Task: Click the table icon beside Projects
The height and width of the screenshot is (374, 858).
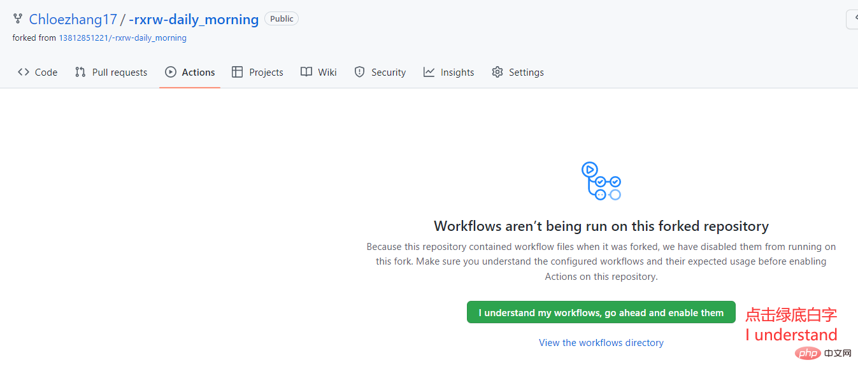Action: coord(238,73)
